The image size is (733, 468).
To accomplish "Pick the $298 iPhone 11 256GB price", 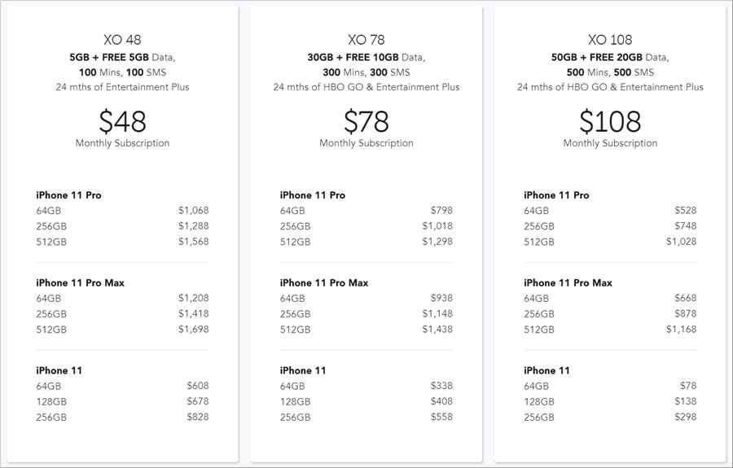I will [686, 417].
